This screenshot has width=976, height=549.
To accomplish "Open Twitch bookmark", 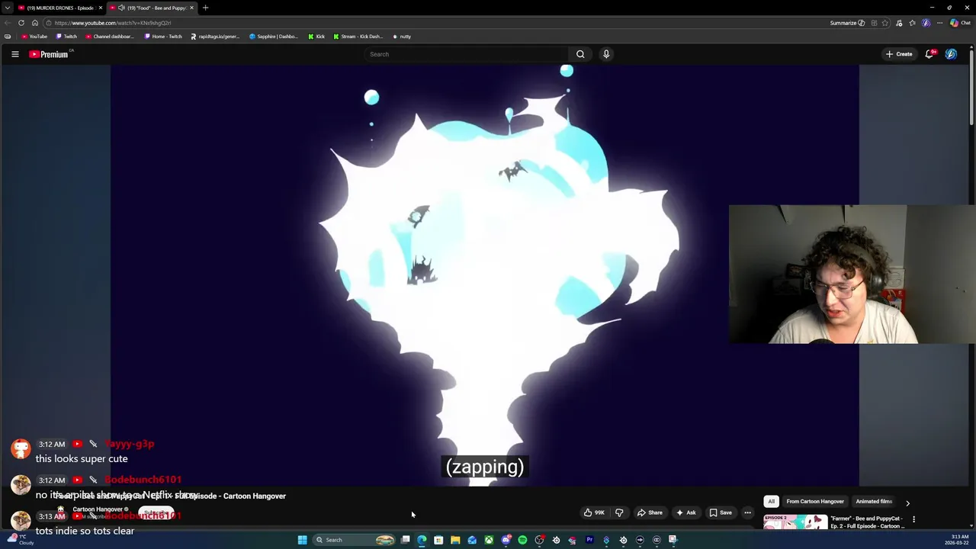I will (x=66, y=37).
